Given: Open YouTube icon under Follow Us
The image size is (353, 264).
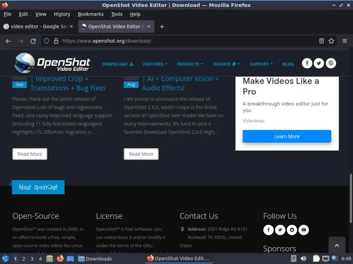Looking at the screenshot, I should [304, 230].
